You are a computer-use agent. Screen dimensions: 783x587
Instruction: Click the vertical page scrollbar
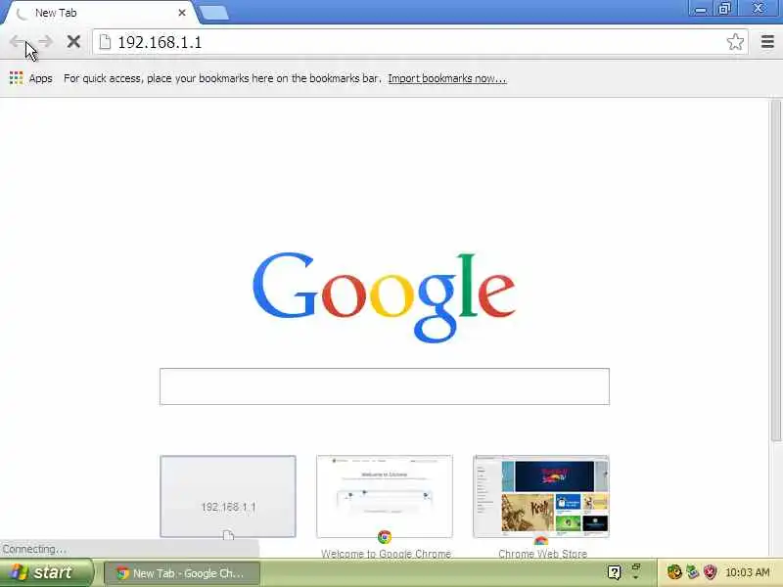point(775,271)
